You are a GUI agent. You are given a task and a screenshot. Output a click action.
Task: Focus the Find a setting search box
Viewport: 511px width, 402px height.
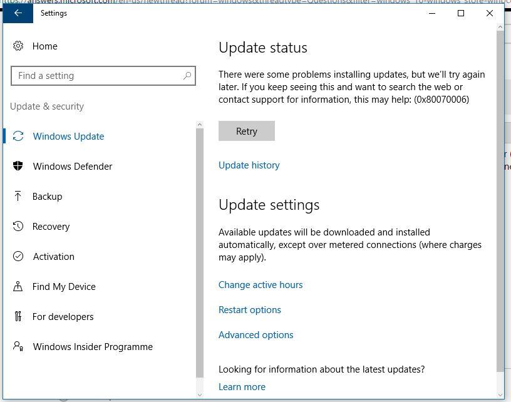(x=97, y=76)
